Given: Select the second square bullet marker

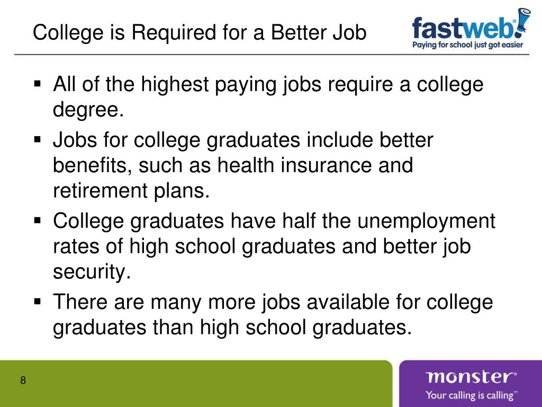Looking at the screenshot, I should click(38, 139).
